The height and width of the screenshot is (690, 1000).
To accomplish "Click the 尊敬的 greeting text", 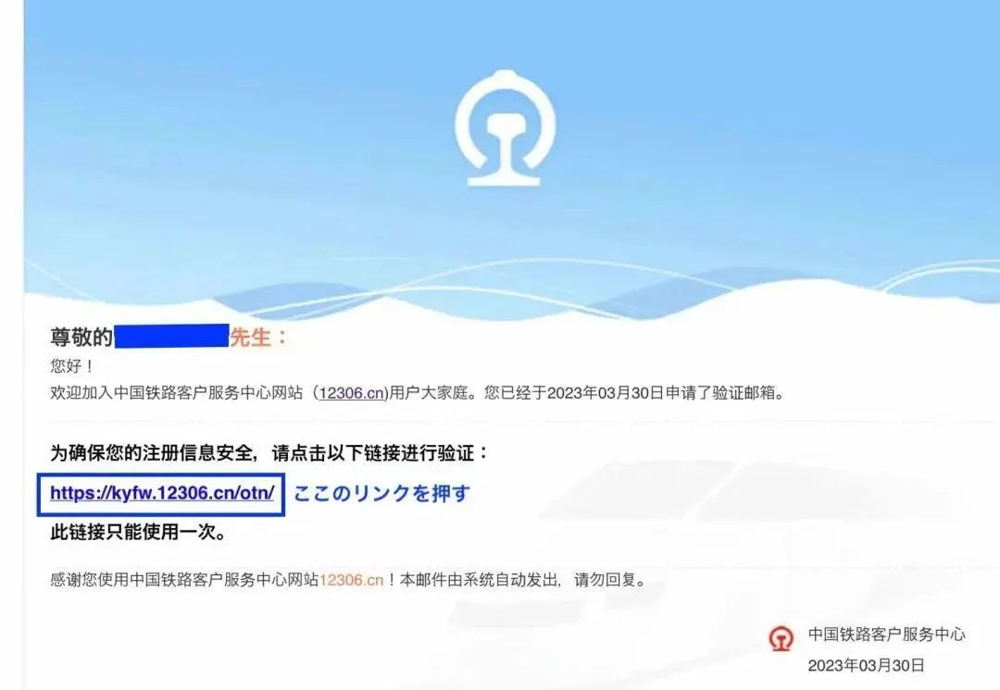I will point(81,337).
